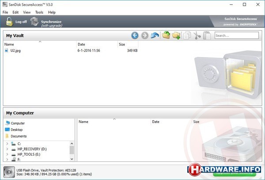
Task: Click the SecureAccess title bar app icon
Action: coord(5,4)
